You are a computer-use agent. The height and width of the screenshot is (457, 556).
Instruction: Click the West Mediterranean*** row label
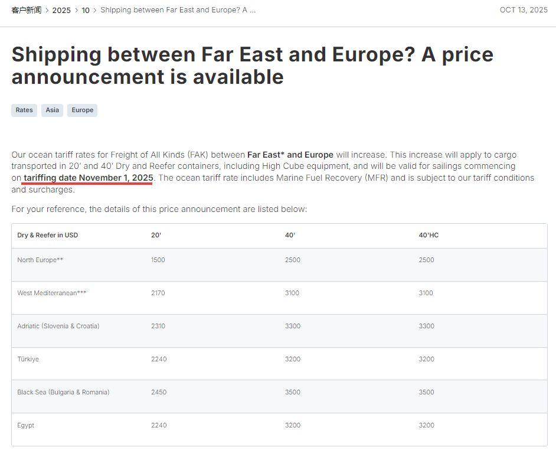pyautogui.click(x=52, y=293)
